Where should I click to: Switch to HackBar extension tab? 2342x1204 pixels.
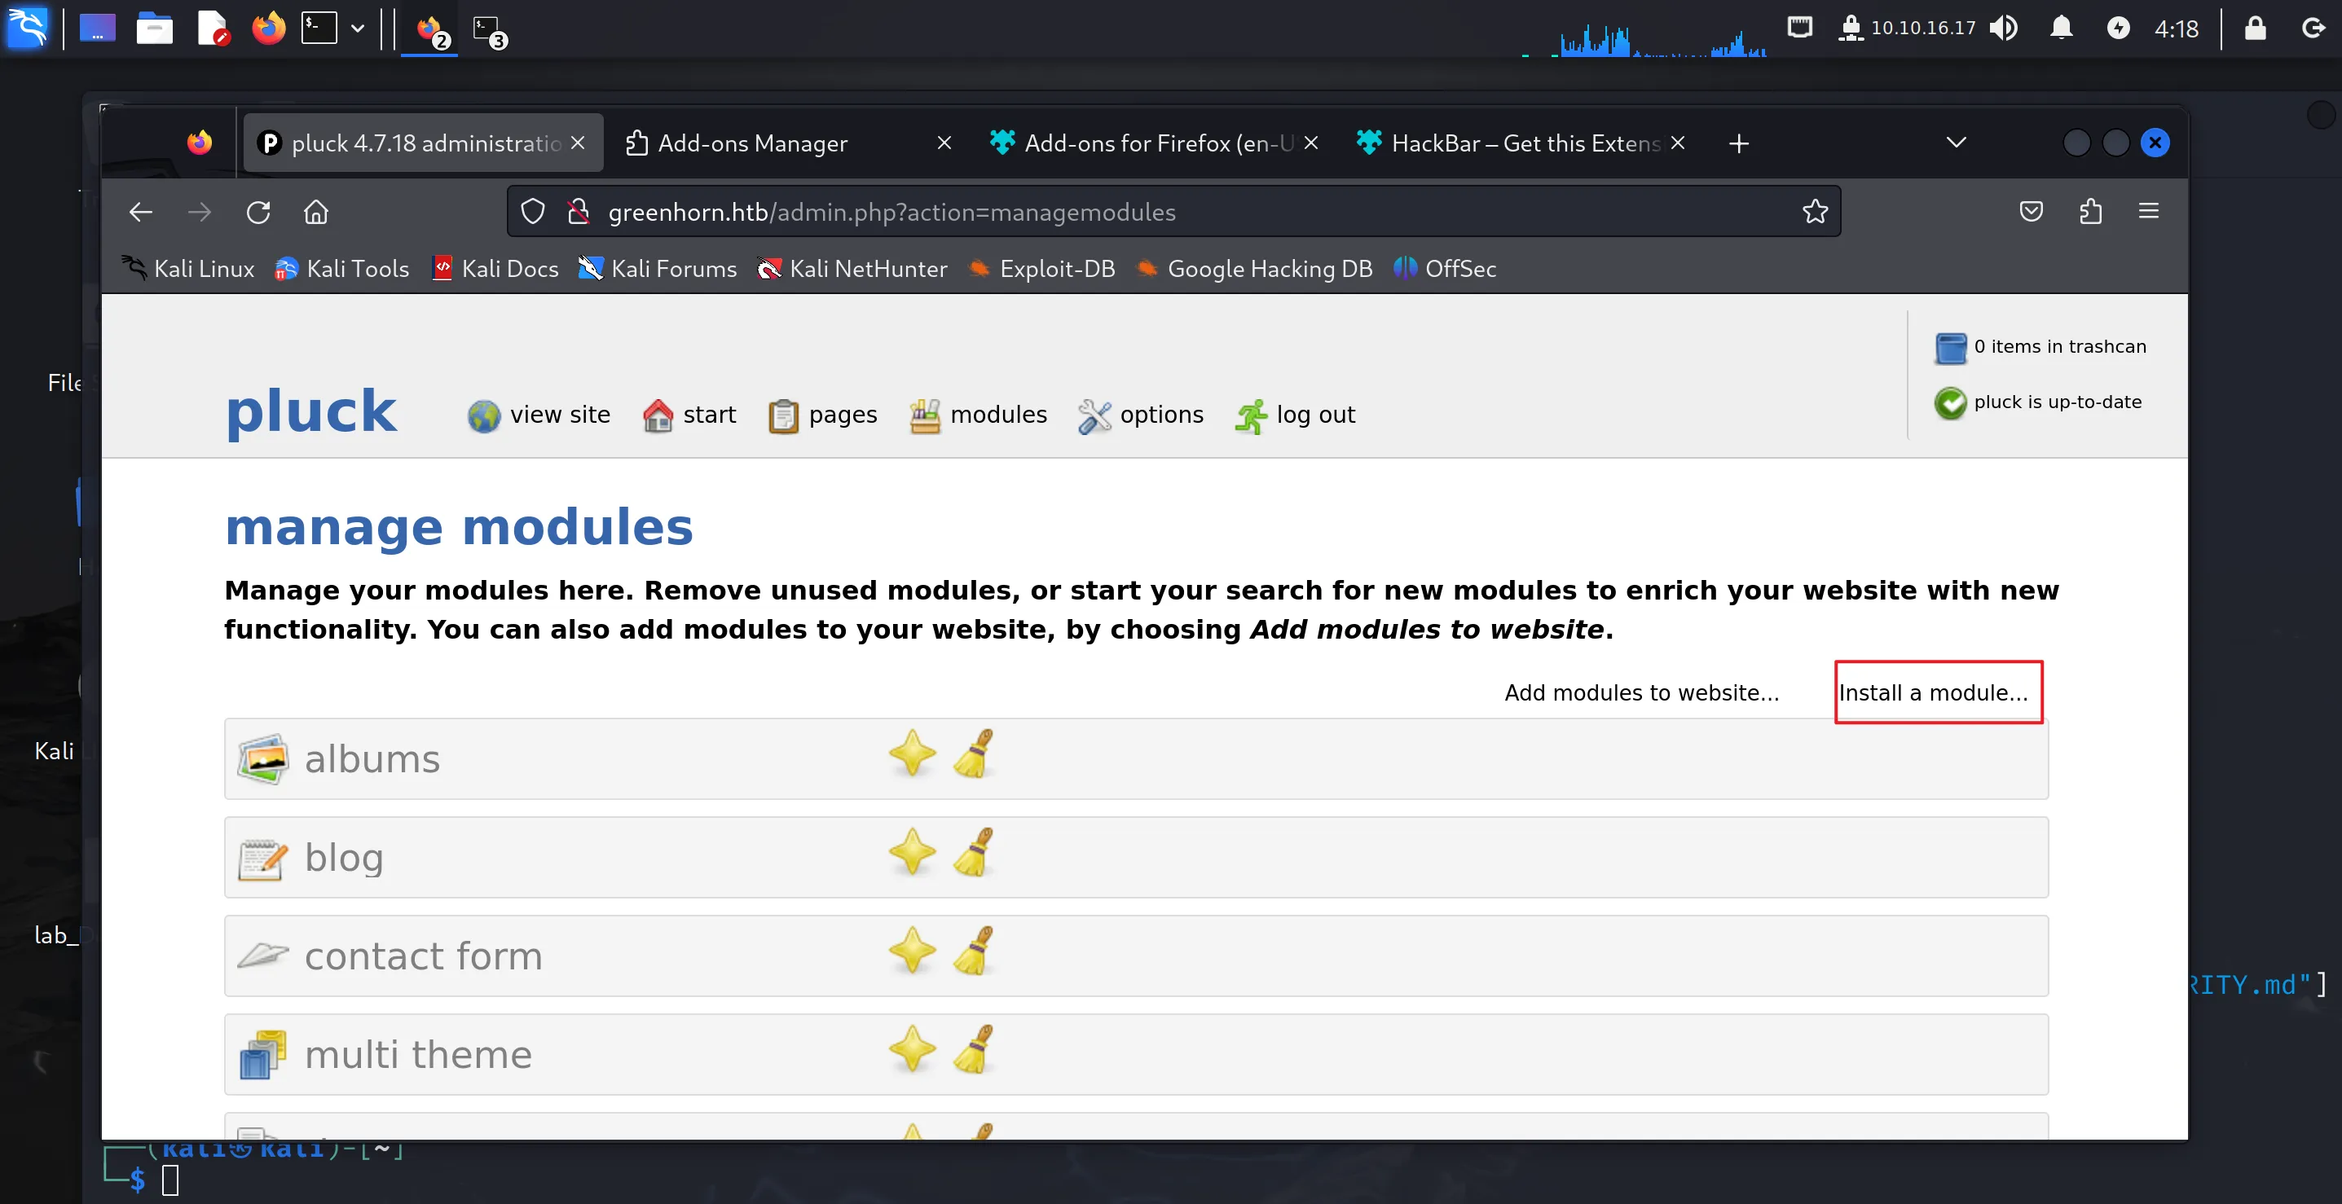(x=1518, y=143)
